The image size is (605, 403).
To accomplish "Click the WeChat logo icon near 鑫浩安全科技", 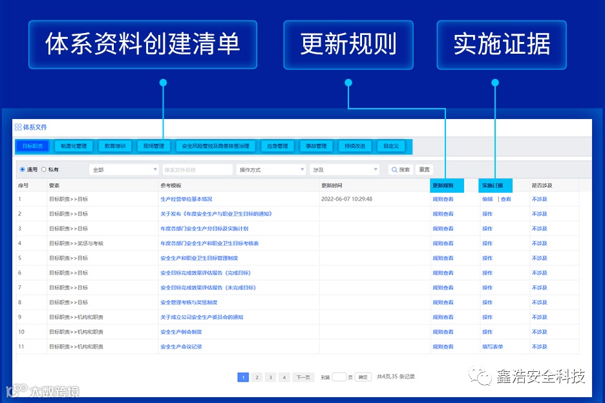I will 480,376.
